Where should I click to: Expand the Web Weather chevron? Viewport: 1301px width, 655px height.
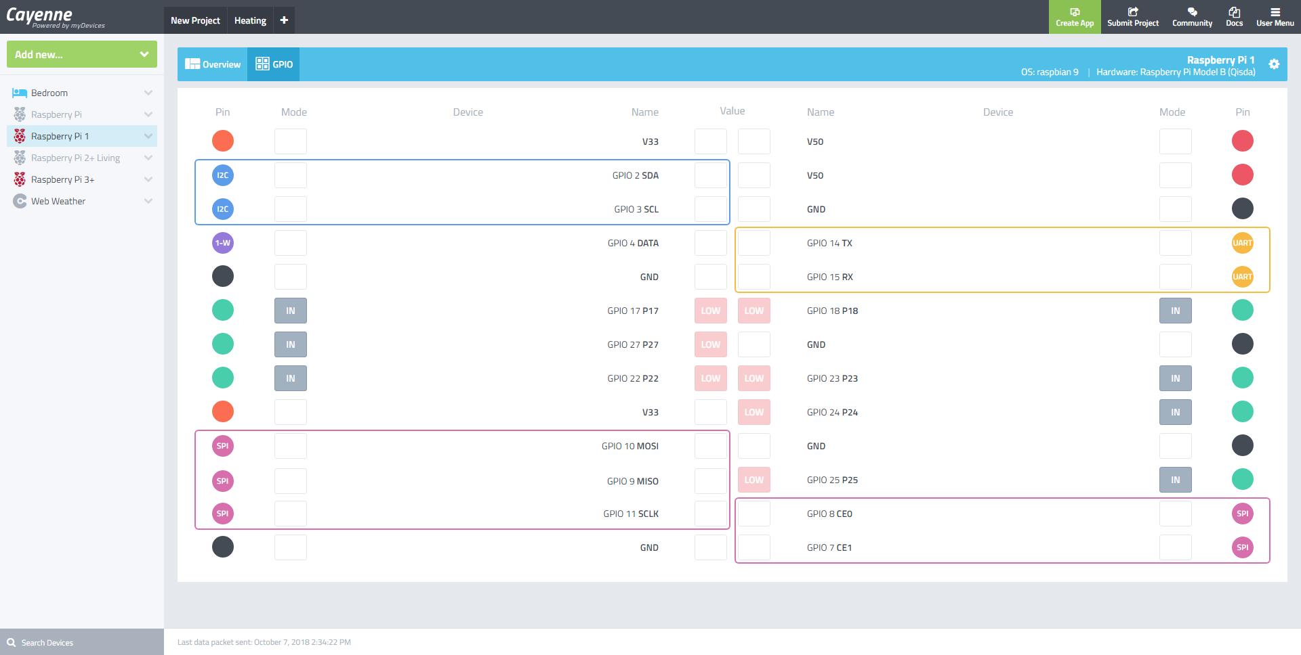coord(148,201)
